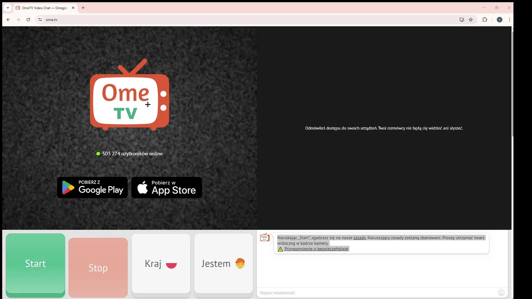Open the zasady rules link
Viewport: 532px width, 299px height.
tap(360, 238)
